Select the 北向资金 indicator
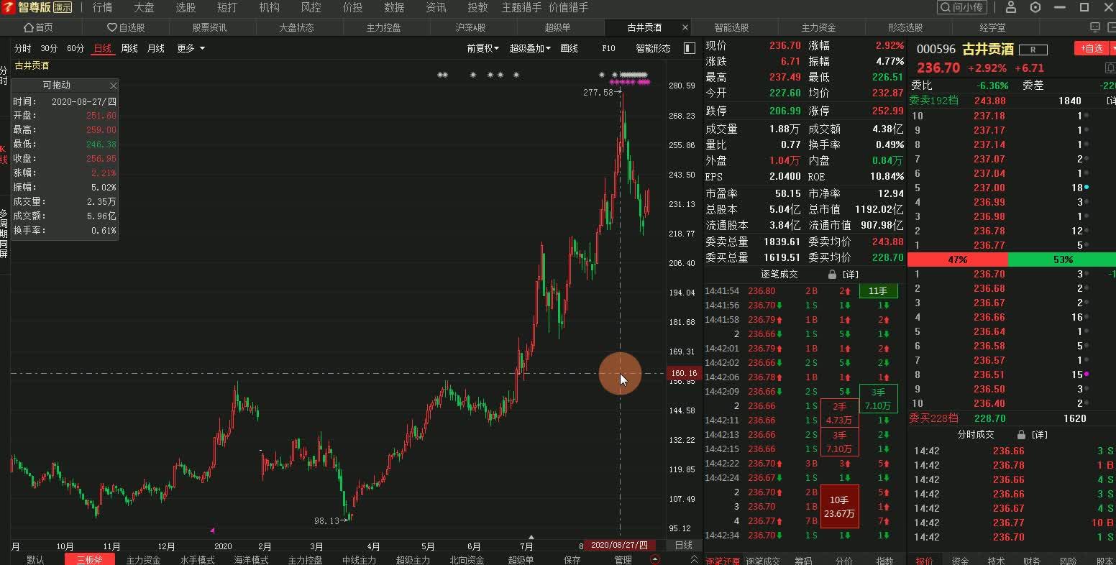1116x565 pixels. [467, 560]
